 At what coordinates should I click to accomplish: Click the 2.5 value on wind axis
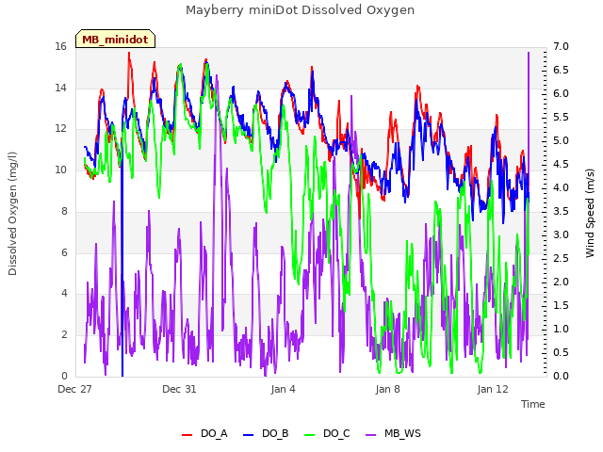[561, 258]
